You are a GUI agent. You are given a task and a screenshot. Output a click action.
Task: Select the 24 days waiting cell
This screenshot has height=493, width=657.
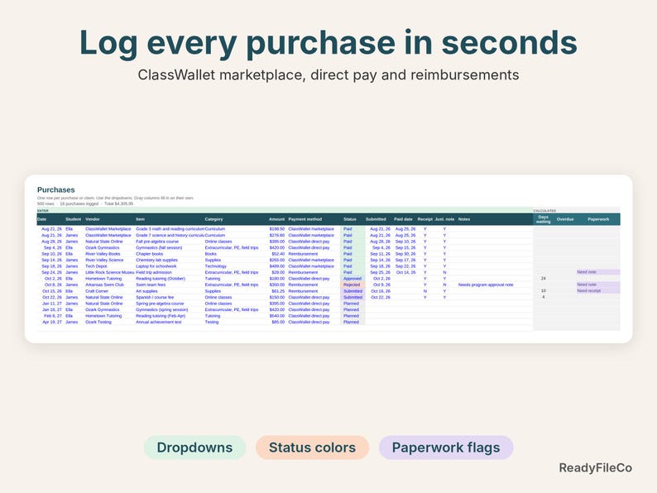544,279
